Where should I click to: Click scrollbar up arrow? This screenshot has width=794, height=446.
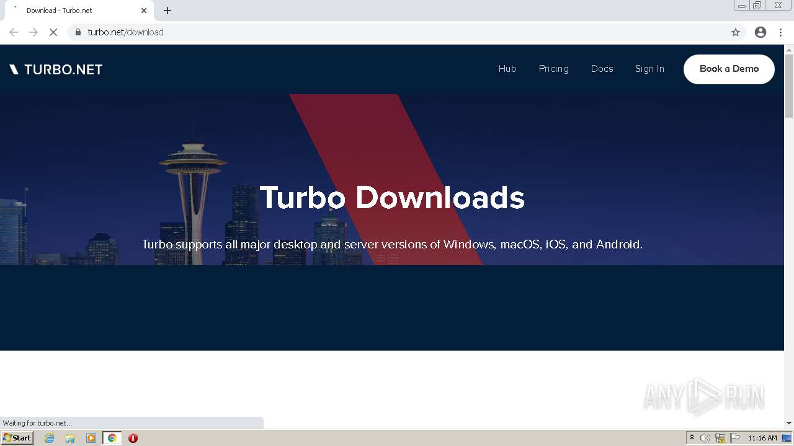click(789, 49)
